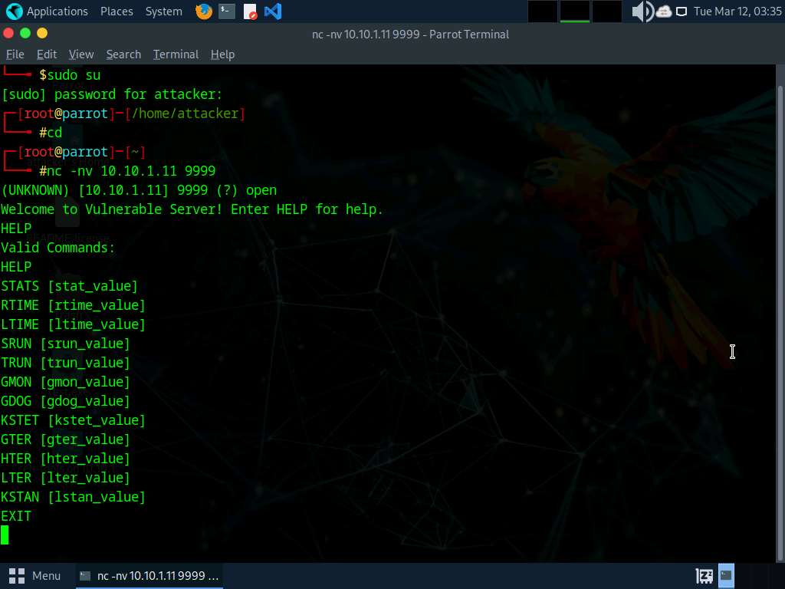Open the clock showing Tue Mar 12
785x589 pixels.
tap(737, 11)
